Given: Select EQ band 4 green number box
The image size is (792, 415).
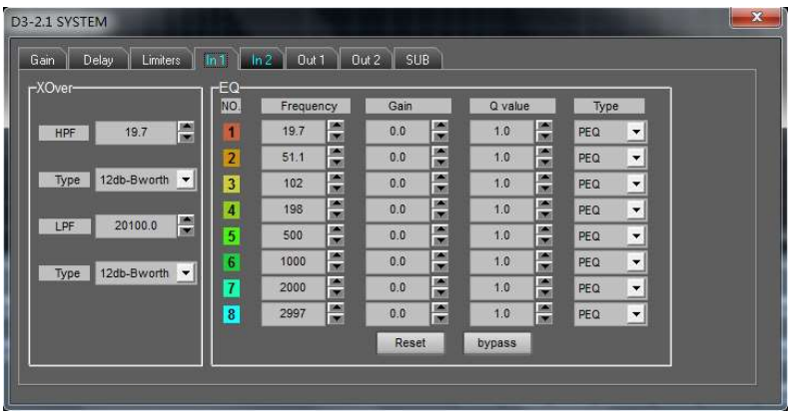Looking at the screenshot, I should 230,210.
